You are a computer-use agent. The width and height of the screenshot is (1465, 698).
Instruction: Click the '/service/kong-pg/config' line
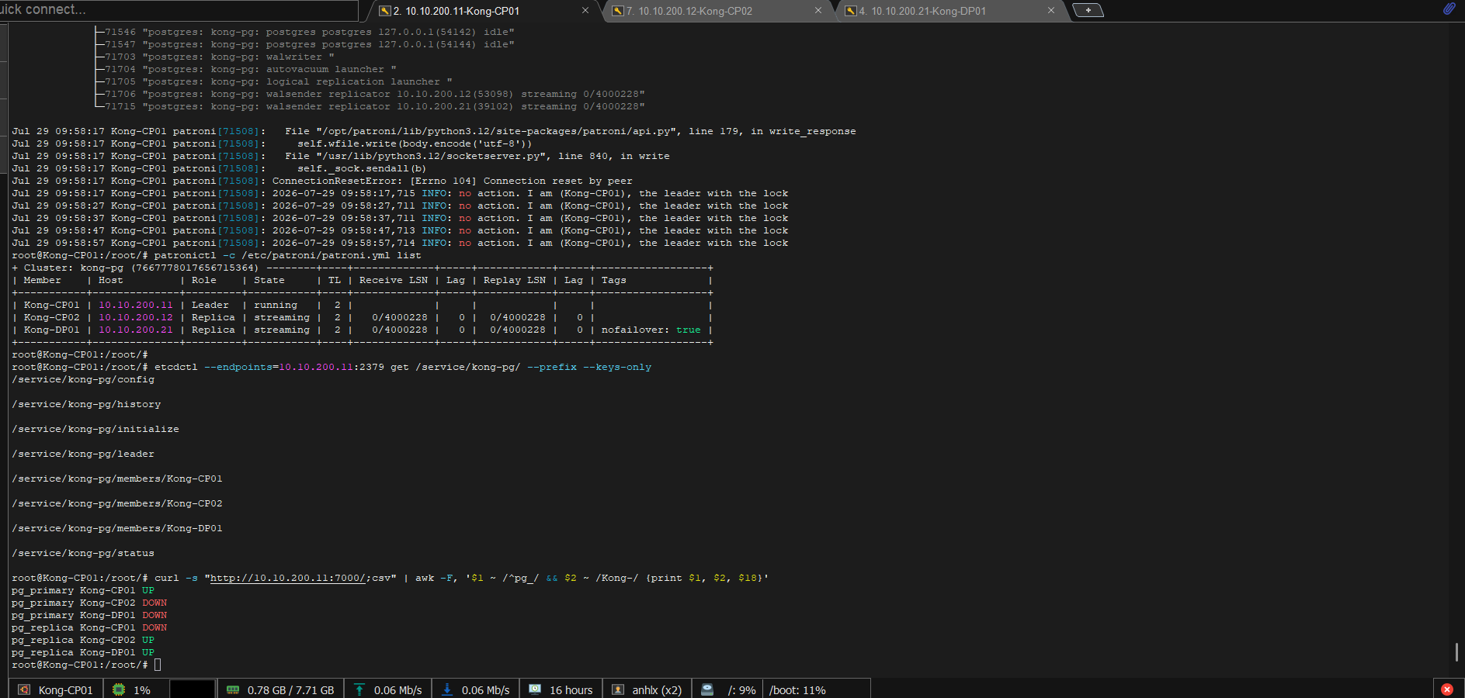click(83, 379)
